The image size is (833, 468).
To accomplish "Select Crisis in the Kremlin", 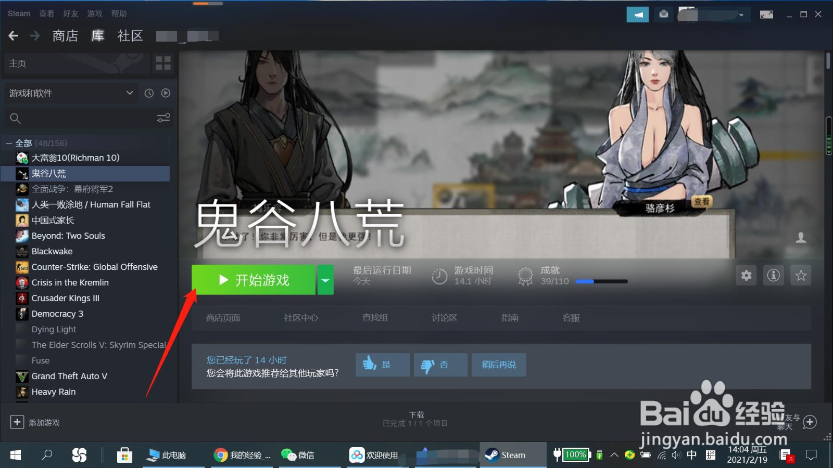I will (x=70, y=282).
